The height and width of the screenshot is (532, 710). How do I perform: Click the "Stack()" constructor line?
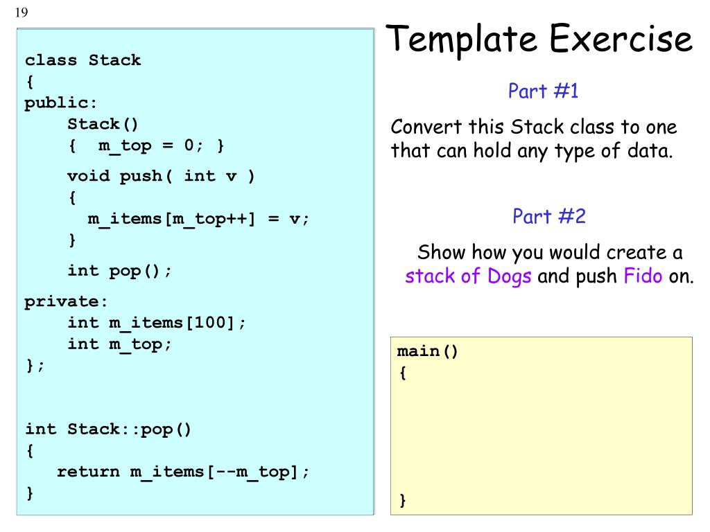pyautogui.click(x=103, y=125)
